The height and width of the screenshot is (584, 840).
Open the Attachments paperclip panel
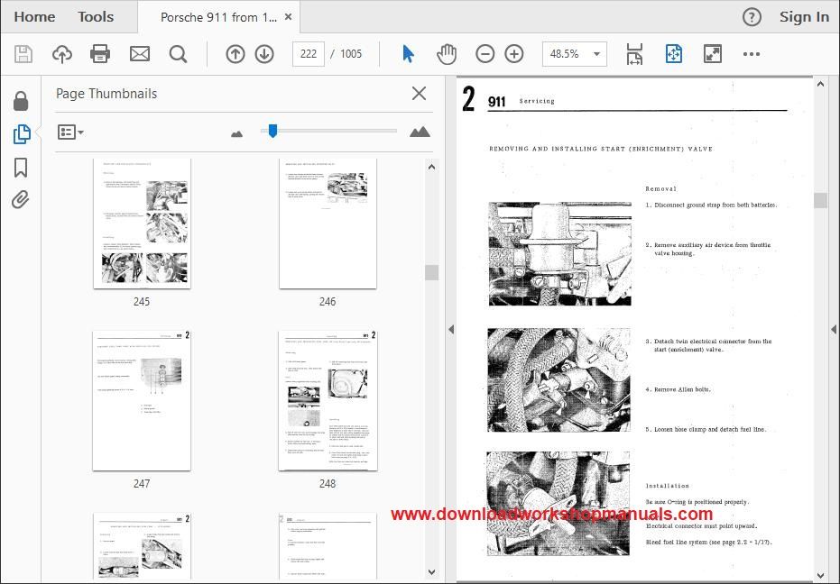pyautogui.click(x=21, y=200)
